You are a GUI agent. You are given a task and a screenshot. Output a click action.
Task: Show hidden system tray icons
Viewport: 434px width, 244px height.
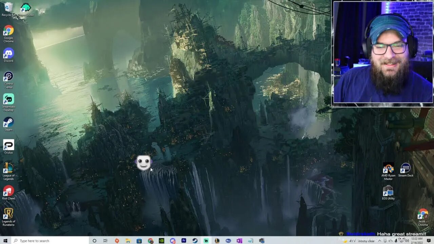380,241
